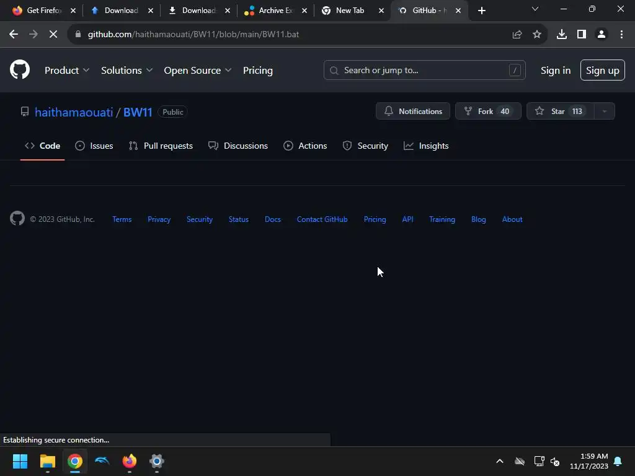Bookmark page with the star icon
This screenshot has height=476, width=635.
tap(537, 35)
